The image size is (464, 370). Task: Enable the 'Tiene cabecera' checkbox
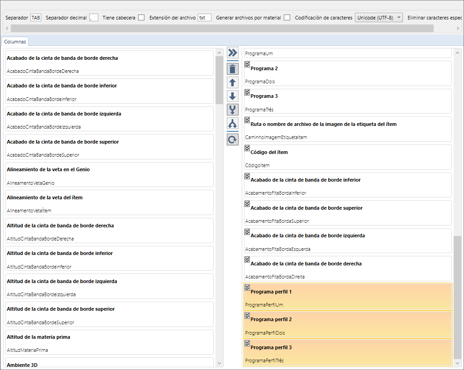click(x=141, y=18)
